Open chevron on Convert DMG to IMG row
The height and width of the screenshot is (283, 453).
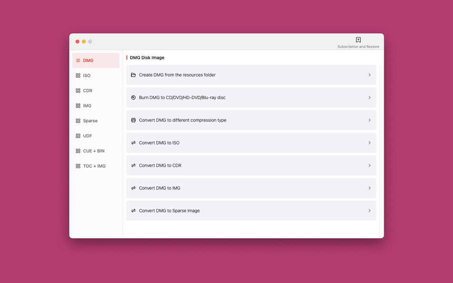370,188
